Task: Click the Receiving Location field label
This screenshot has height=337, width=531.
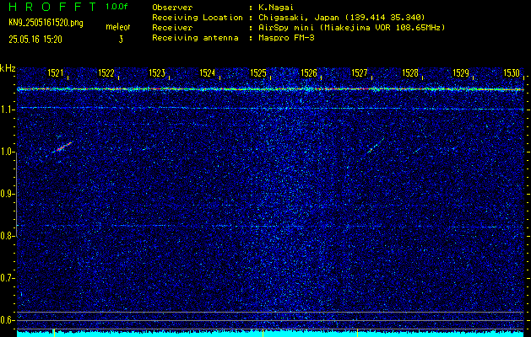Action: 198,17
